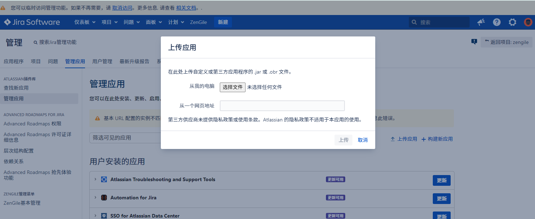Switch to the 用户管理 tab
Image resolution: width=535 pixels, height=219 pixels.
coord(102,61)
